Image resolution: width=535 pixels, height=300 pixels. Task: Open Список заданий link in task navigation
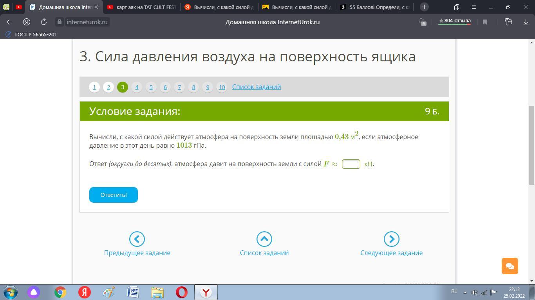257,87
